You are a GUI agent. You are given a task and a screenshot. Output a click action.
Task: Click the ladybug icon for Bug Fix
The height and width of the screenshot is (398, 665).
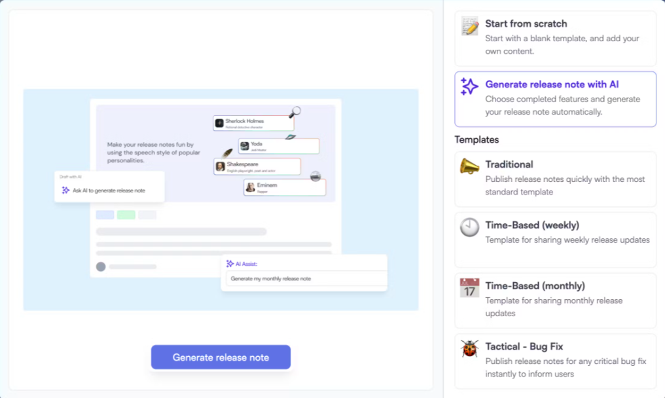click(x=469, y=348)
